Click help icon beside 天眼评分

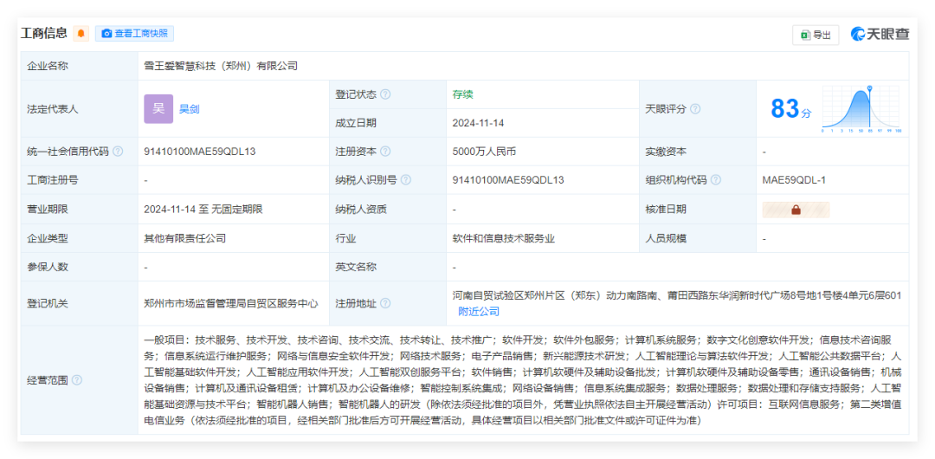click(x=695, y=109)
